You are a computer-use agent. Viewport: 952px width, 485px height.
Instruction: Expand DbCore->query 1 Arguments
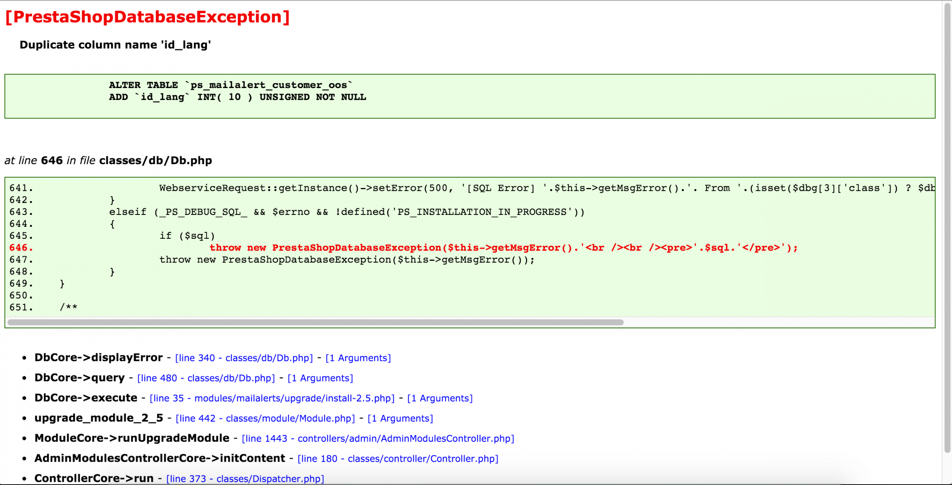click(x=320, y=378)
